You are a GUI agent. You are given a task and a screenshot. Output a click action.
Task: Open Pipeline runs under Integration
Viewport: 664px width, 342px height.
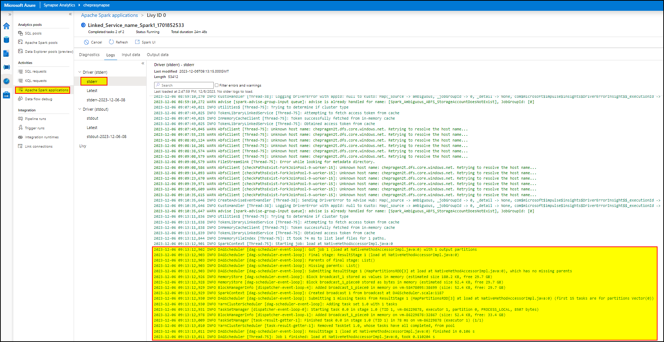[36, 119]
